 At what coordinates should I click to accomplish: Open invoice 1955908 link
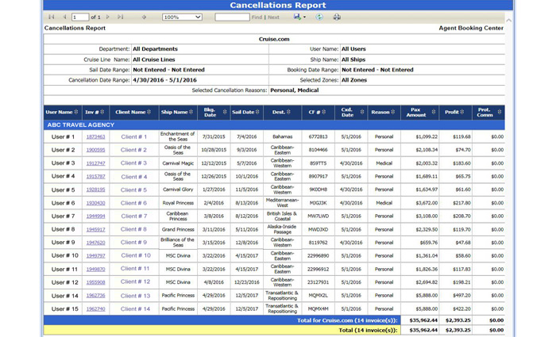pyautogui.click(x=96, y=282)
